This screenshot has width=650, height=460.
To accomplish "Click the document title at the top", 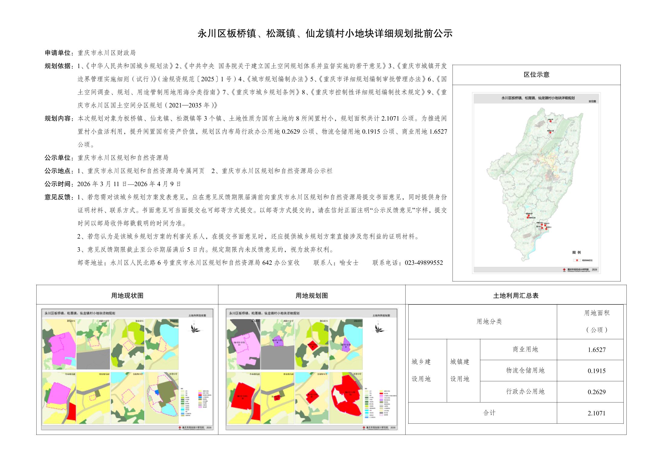I will click(325, 34).
